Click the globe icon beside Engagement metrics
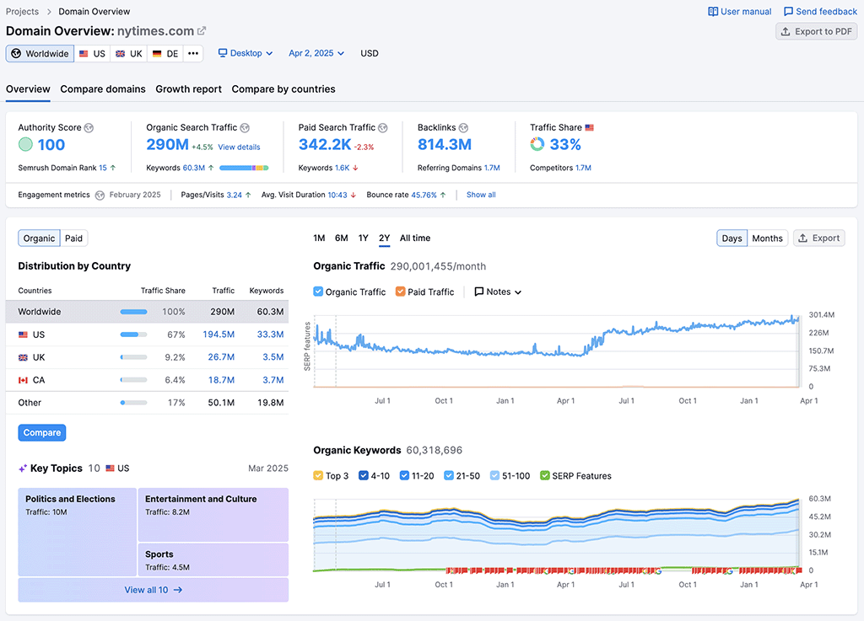 click(x=100, y=195)
